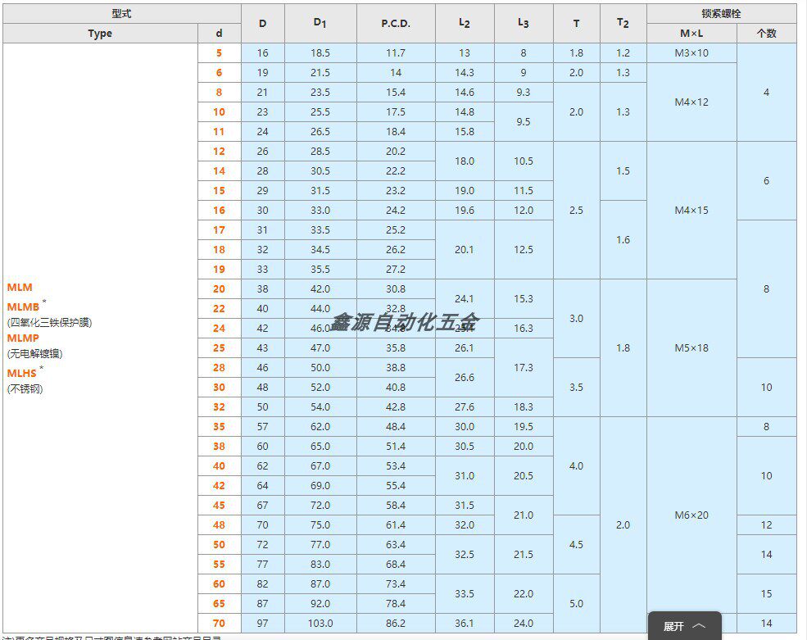Select the T value 3.5
807x640 pixels.
pos(577,387)
